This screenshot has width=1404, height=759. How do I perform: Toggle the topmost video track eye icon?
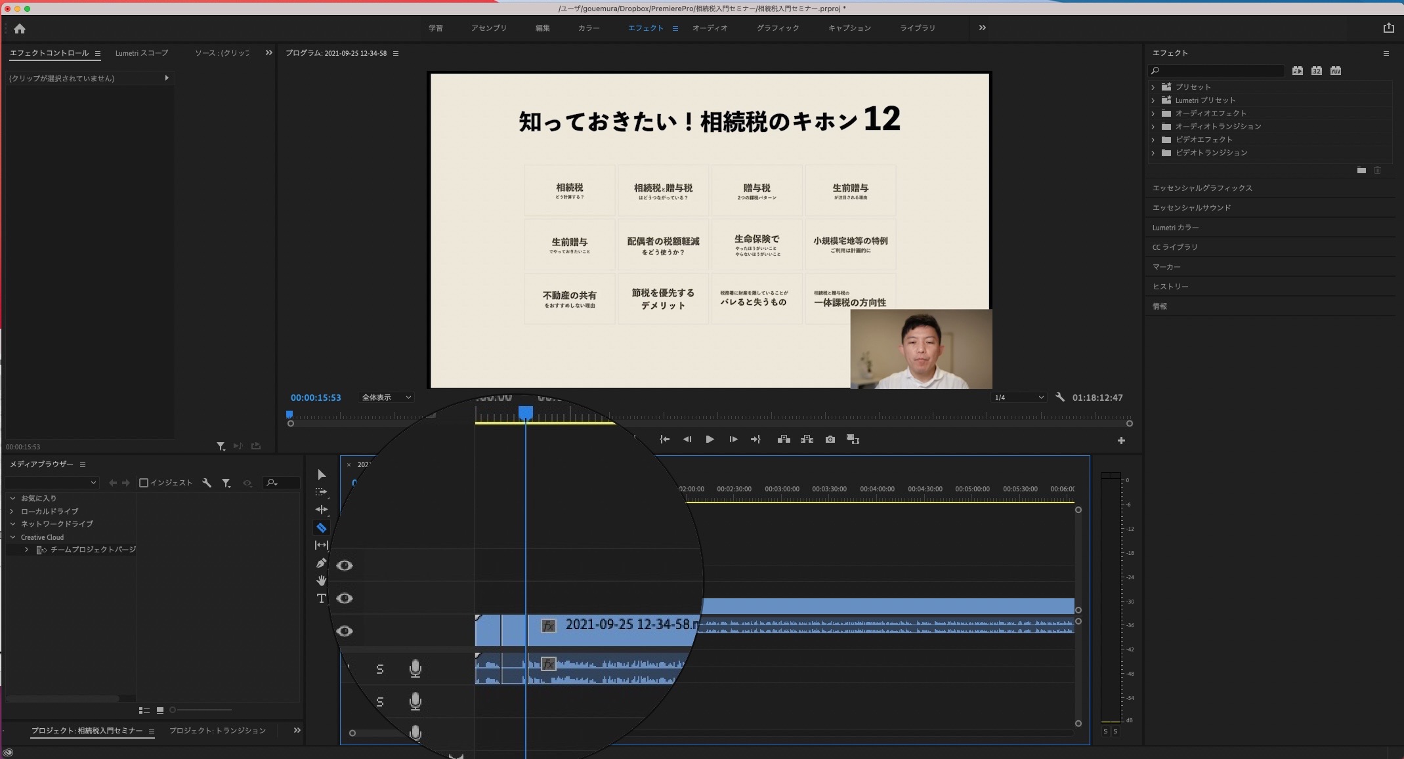[x=345, y=565]
